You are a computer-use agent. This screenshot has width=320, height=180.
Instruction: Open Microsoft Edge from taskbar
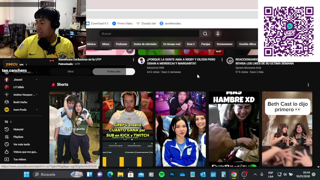click(110, 174)
